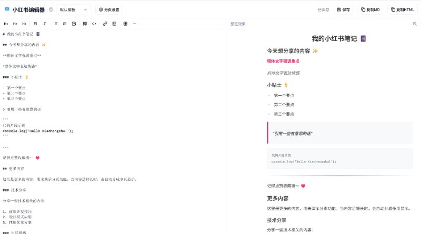Click the editor line '> 引用一些有意思的话'
421x234 pixels.
[x=22, y=109]
